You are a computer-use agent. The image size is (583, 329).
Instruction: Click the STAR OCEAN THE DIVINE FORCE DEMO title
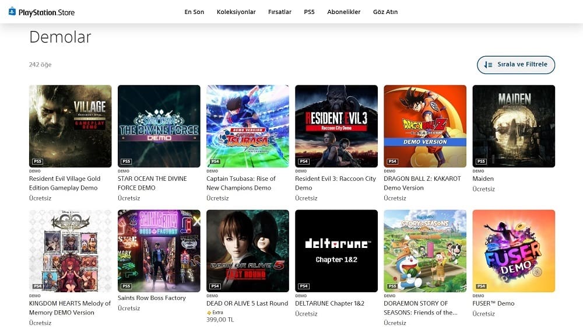[x=152, y=183]
